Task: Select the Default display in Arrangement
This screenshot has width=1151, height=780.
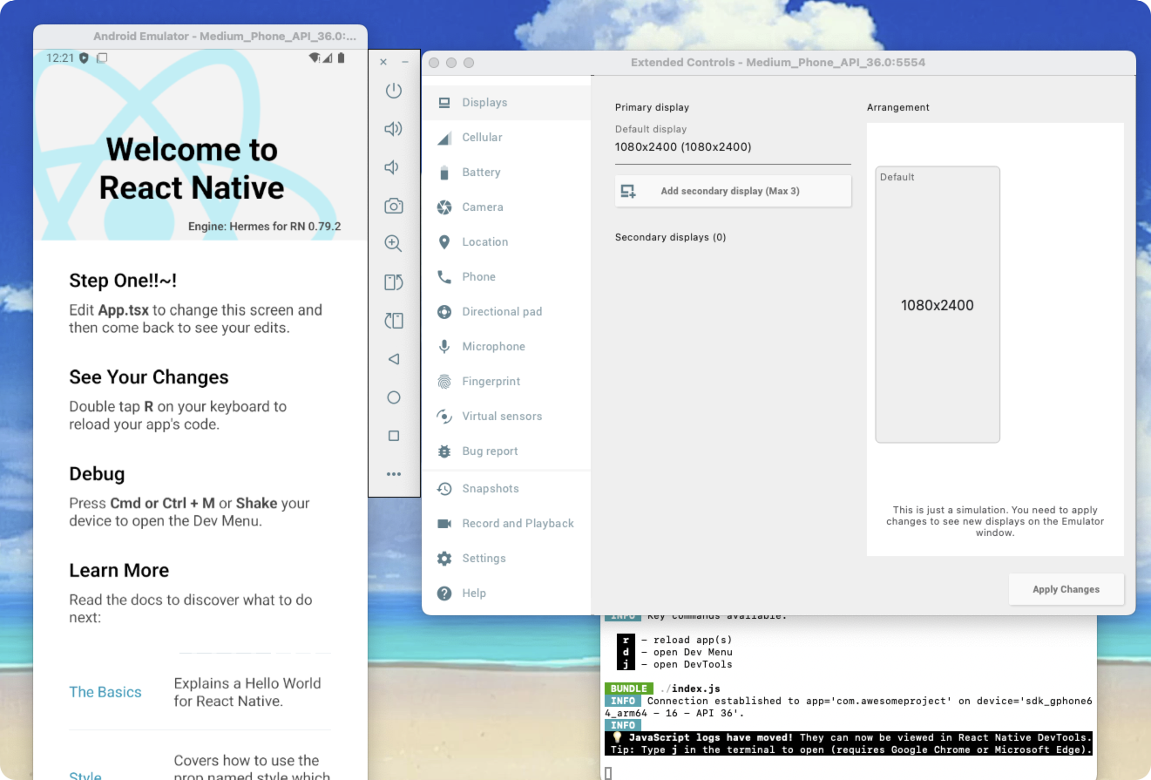Action: (x=937, y=305)
